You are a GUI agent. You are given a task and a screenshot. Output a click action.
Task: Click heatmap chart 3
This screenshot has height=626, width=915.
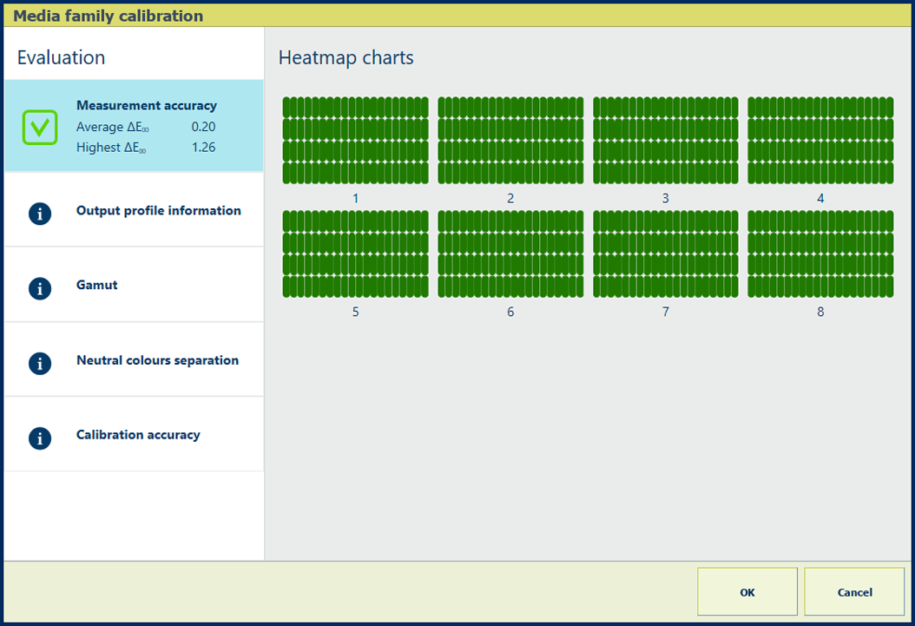coord(665,141)
